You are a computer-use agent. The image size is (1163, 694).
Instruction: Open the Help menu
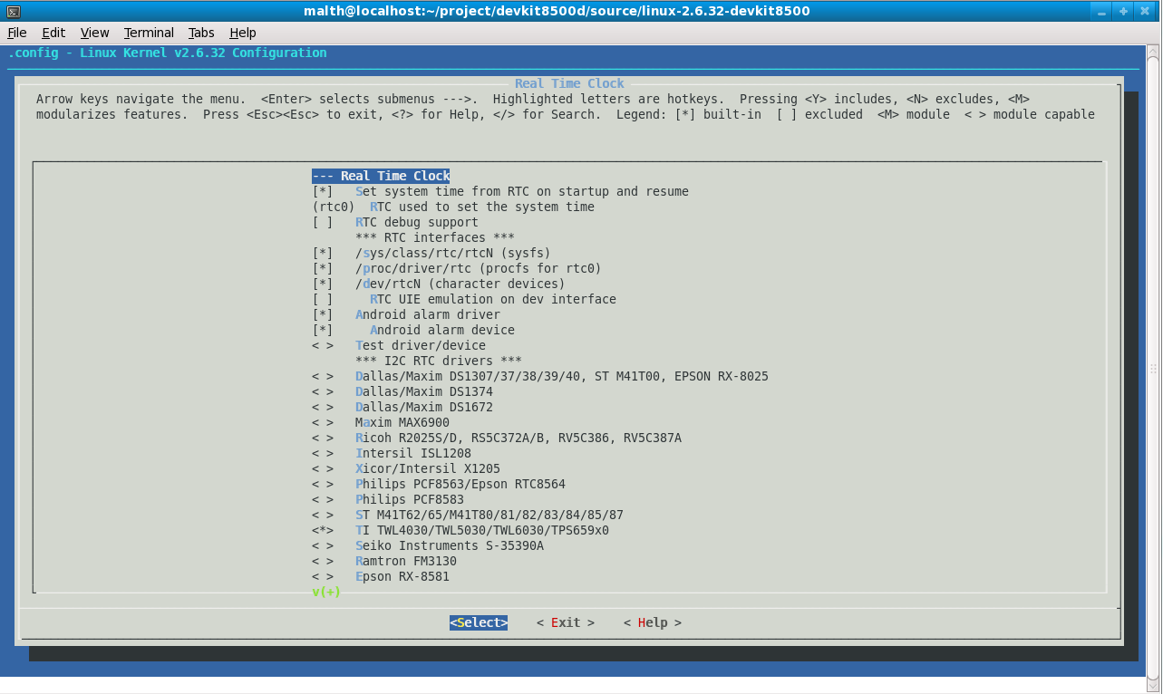[243, 33]
